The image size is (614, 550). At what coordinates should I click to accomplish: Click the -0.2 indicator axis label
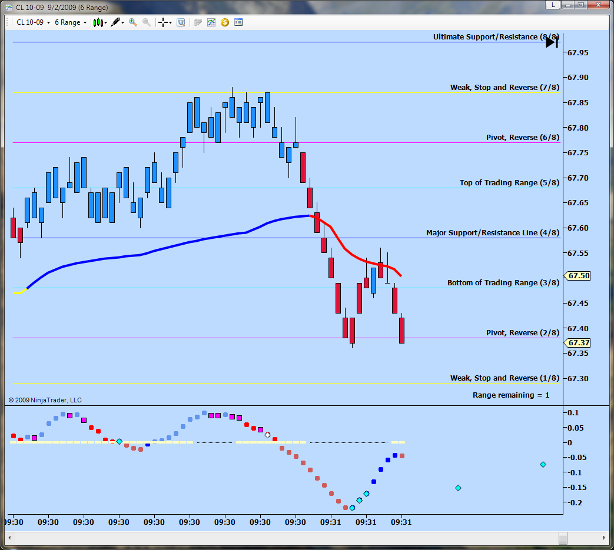pyautogui.click(x=575, y=503)
